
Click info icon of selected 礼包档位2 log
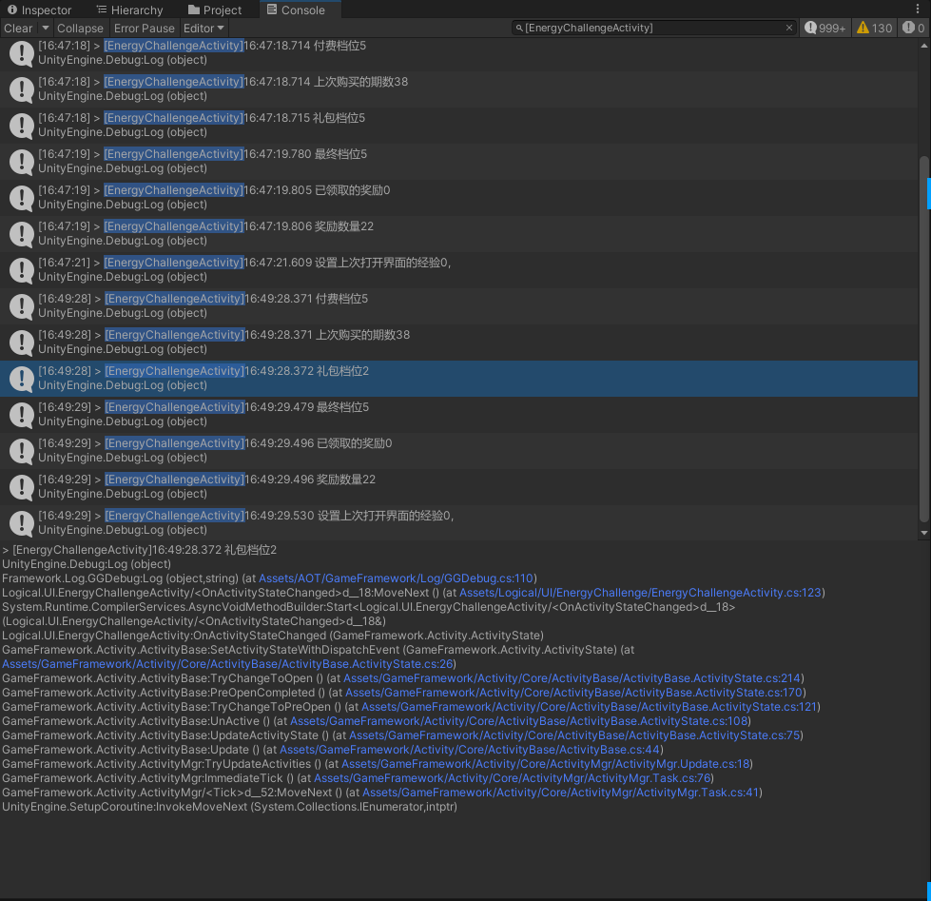click(22, 379)
